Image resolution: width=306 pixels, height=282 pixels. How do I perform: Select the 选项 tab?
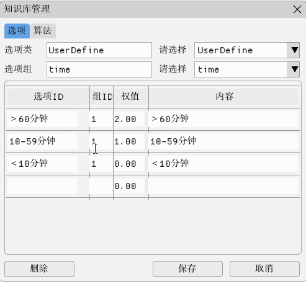17,31
